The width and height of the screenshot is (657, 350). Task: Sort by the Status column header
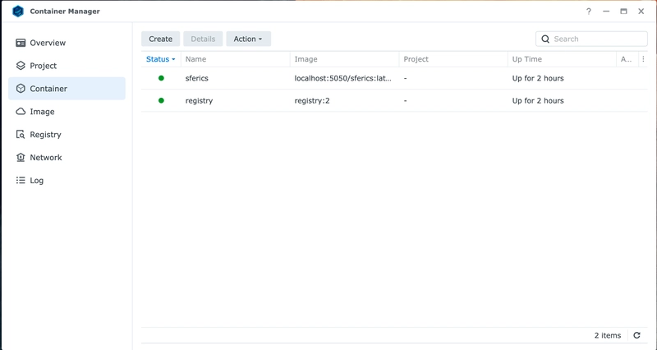pyautogui.click(x=160, y=59)
